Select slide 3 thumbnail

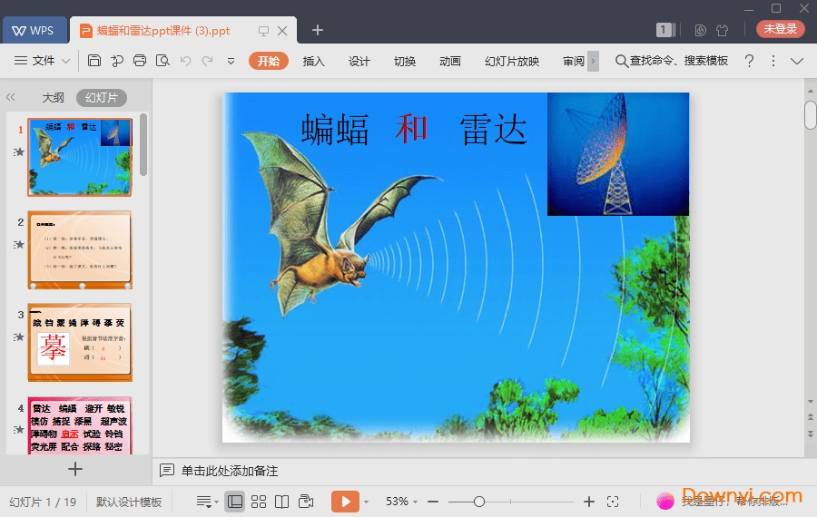tap(80, 342)
